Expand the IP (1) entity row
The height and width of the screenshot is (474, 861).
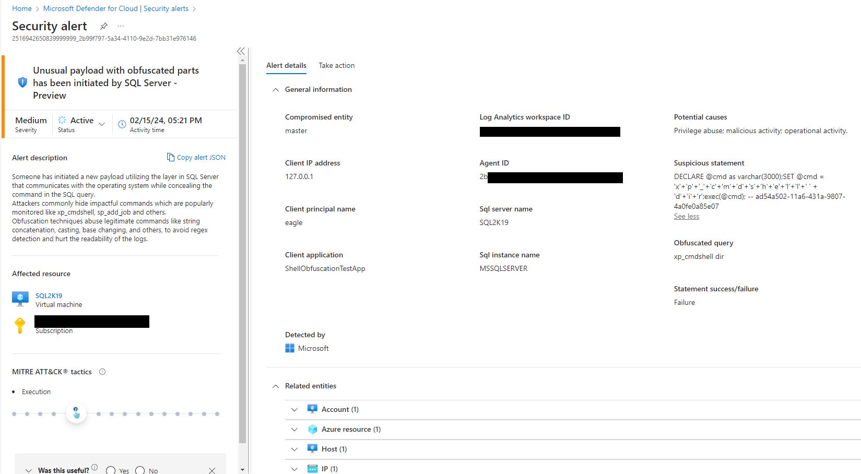click(294, 469)
